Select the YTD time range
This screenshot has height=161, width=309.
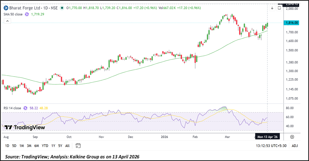click(45, 146)
